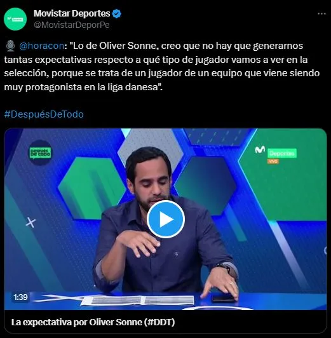Click the microphone emoji before @horacon

[10, 46]
